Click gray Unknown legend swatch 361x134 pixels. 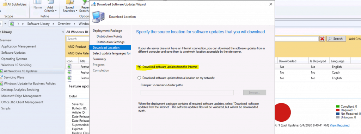tap(338, 117)
